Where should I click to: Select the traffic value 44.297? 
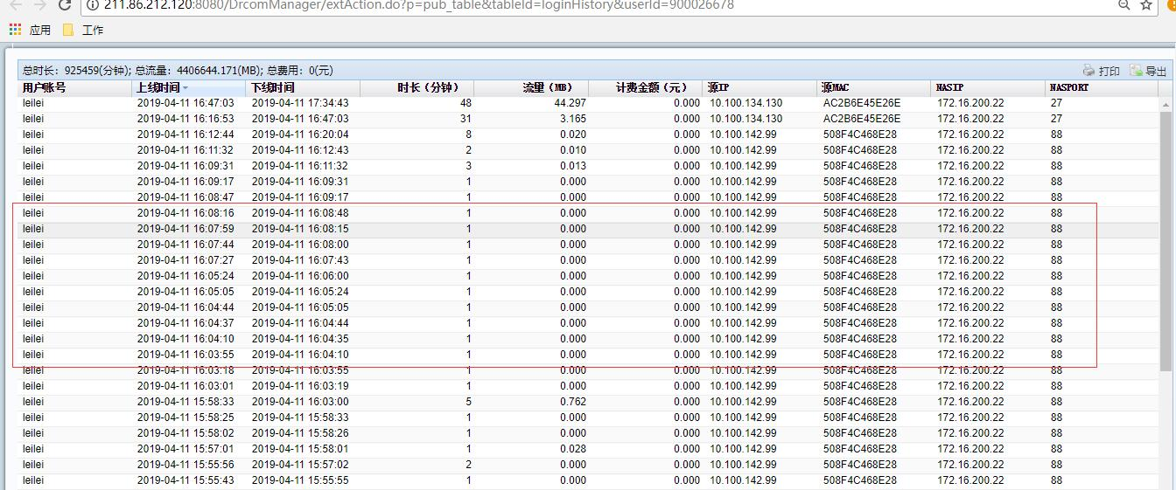point(570,103)
